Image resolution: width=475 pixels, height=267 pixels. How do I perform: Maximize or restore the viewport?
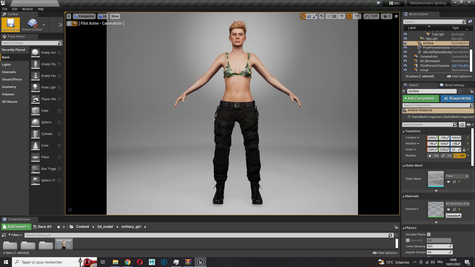(x=396, y=16)
